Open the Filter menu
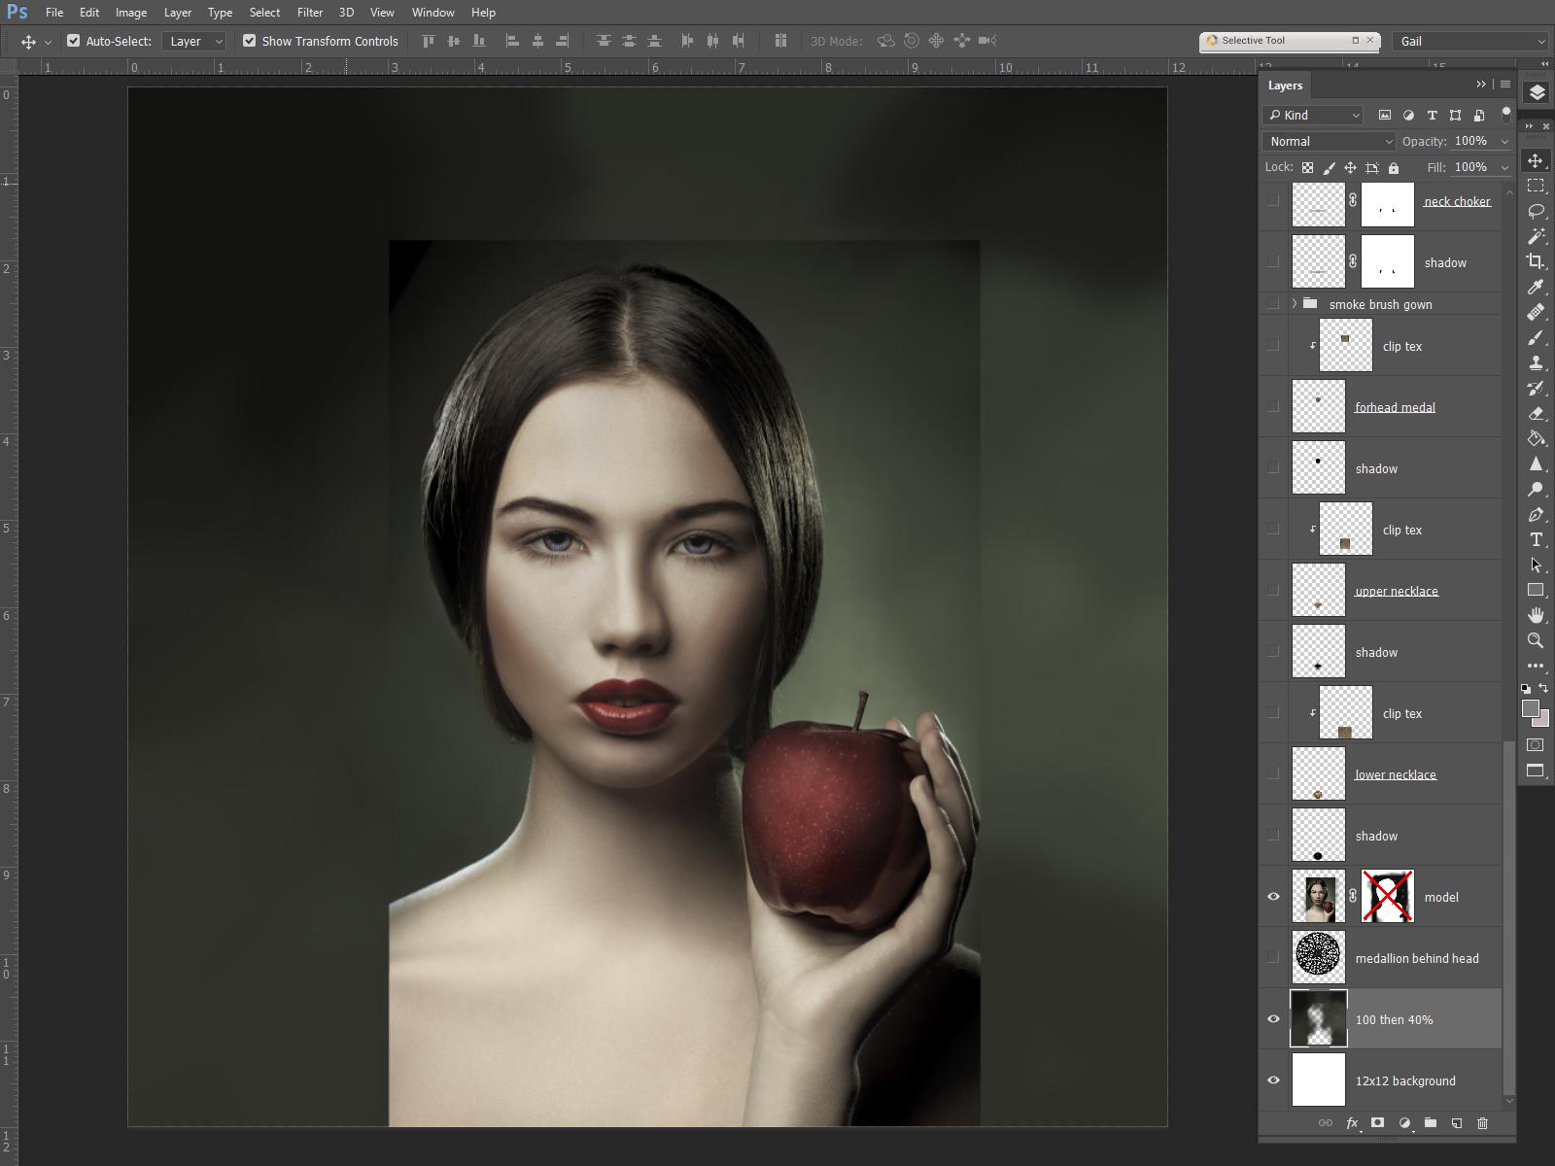Viewport: 1555px width, 1166px height. (310, 13)
